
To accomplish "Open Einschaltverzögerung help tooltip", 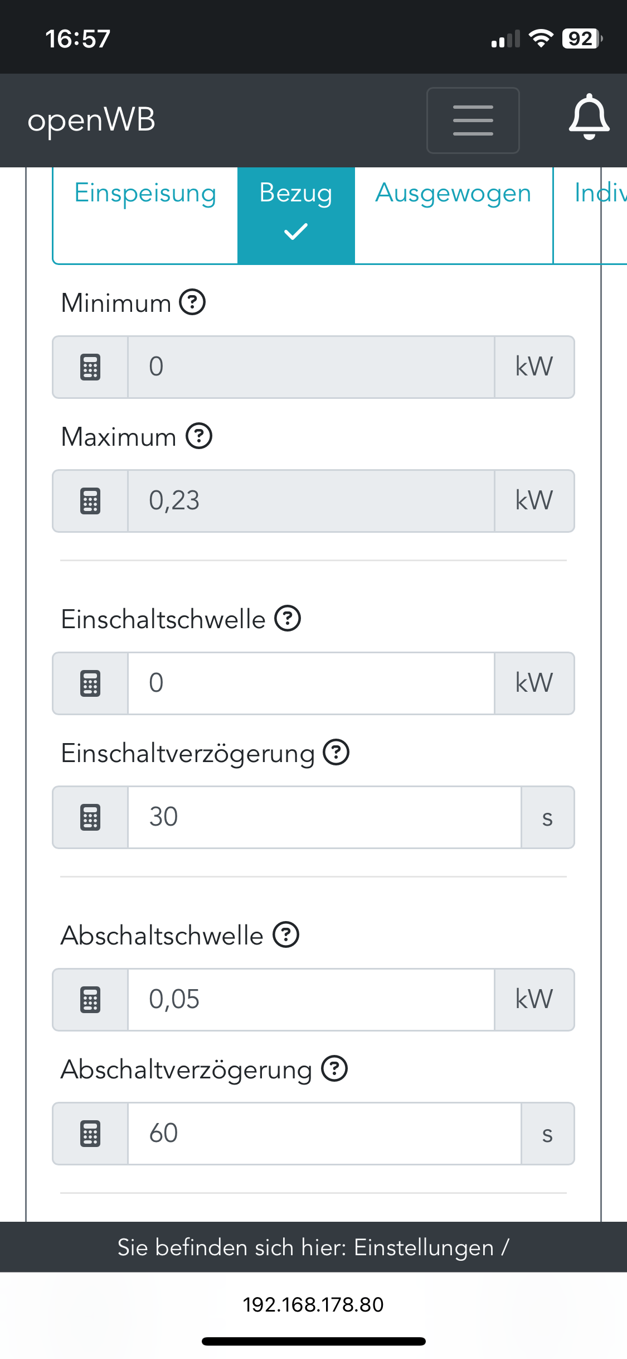I will click(337, 753).
